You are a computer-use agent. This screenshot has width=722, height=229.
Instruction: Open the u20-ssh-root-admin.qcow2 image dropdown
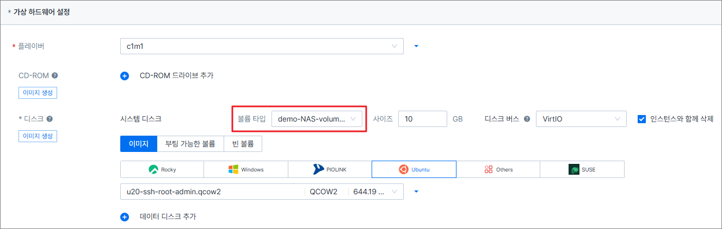pyautogui.click(x=261, y=192)
